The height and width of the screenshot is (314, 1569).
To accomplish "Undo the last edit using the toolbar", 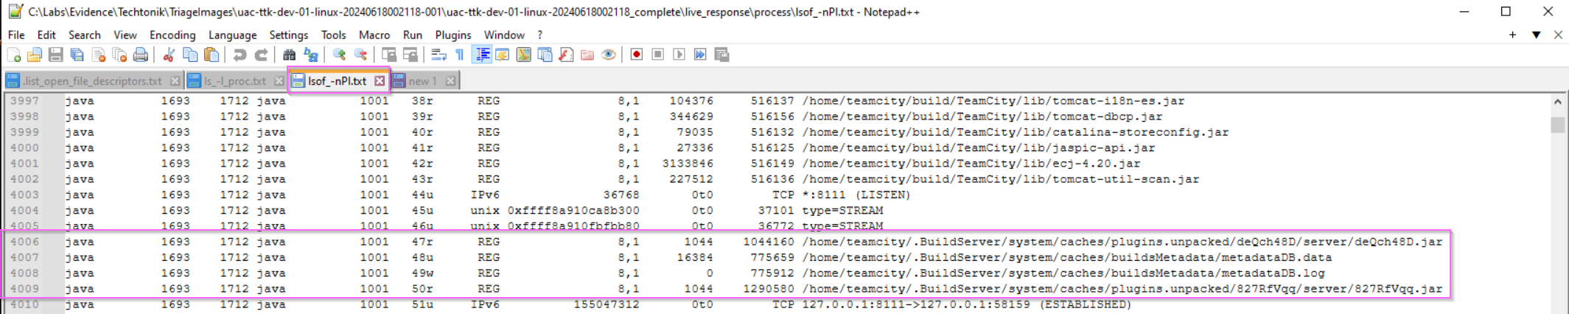I will point(240,55).
